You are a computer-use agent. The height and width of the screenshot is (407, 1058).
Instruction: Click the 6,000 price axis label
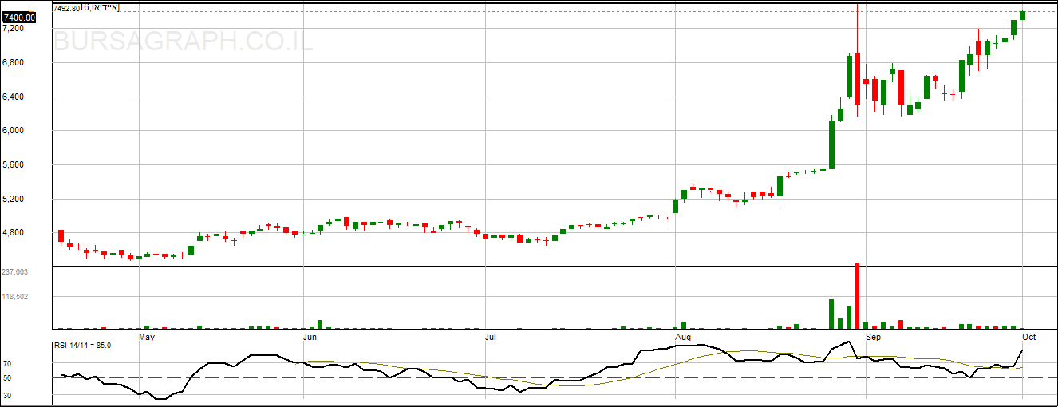point(14,131)
